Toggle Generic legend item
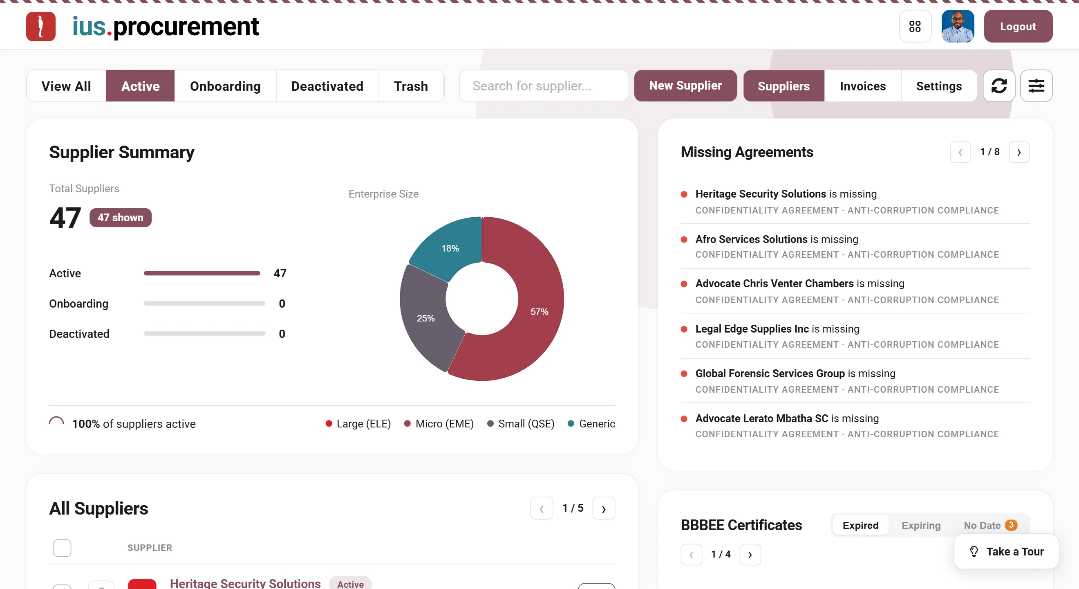Screen dimensions: 1079x589 [x=591, y=424]
